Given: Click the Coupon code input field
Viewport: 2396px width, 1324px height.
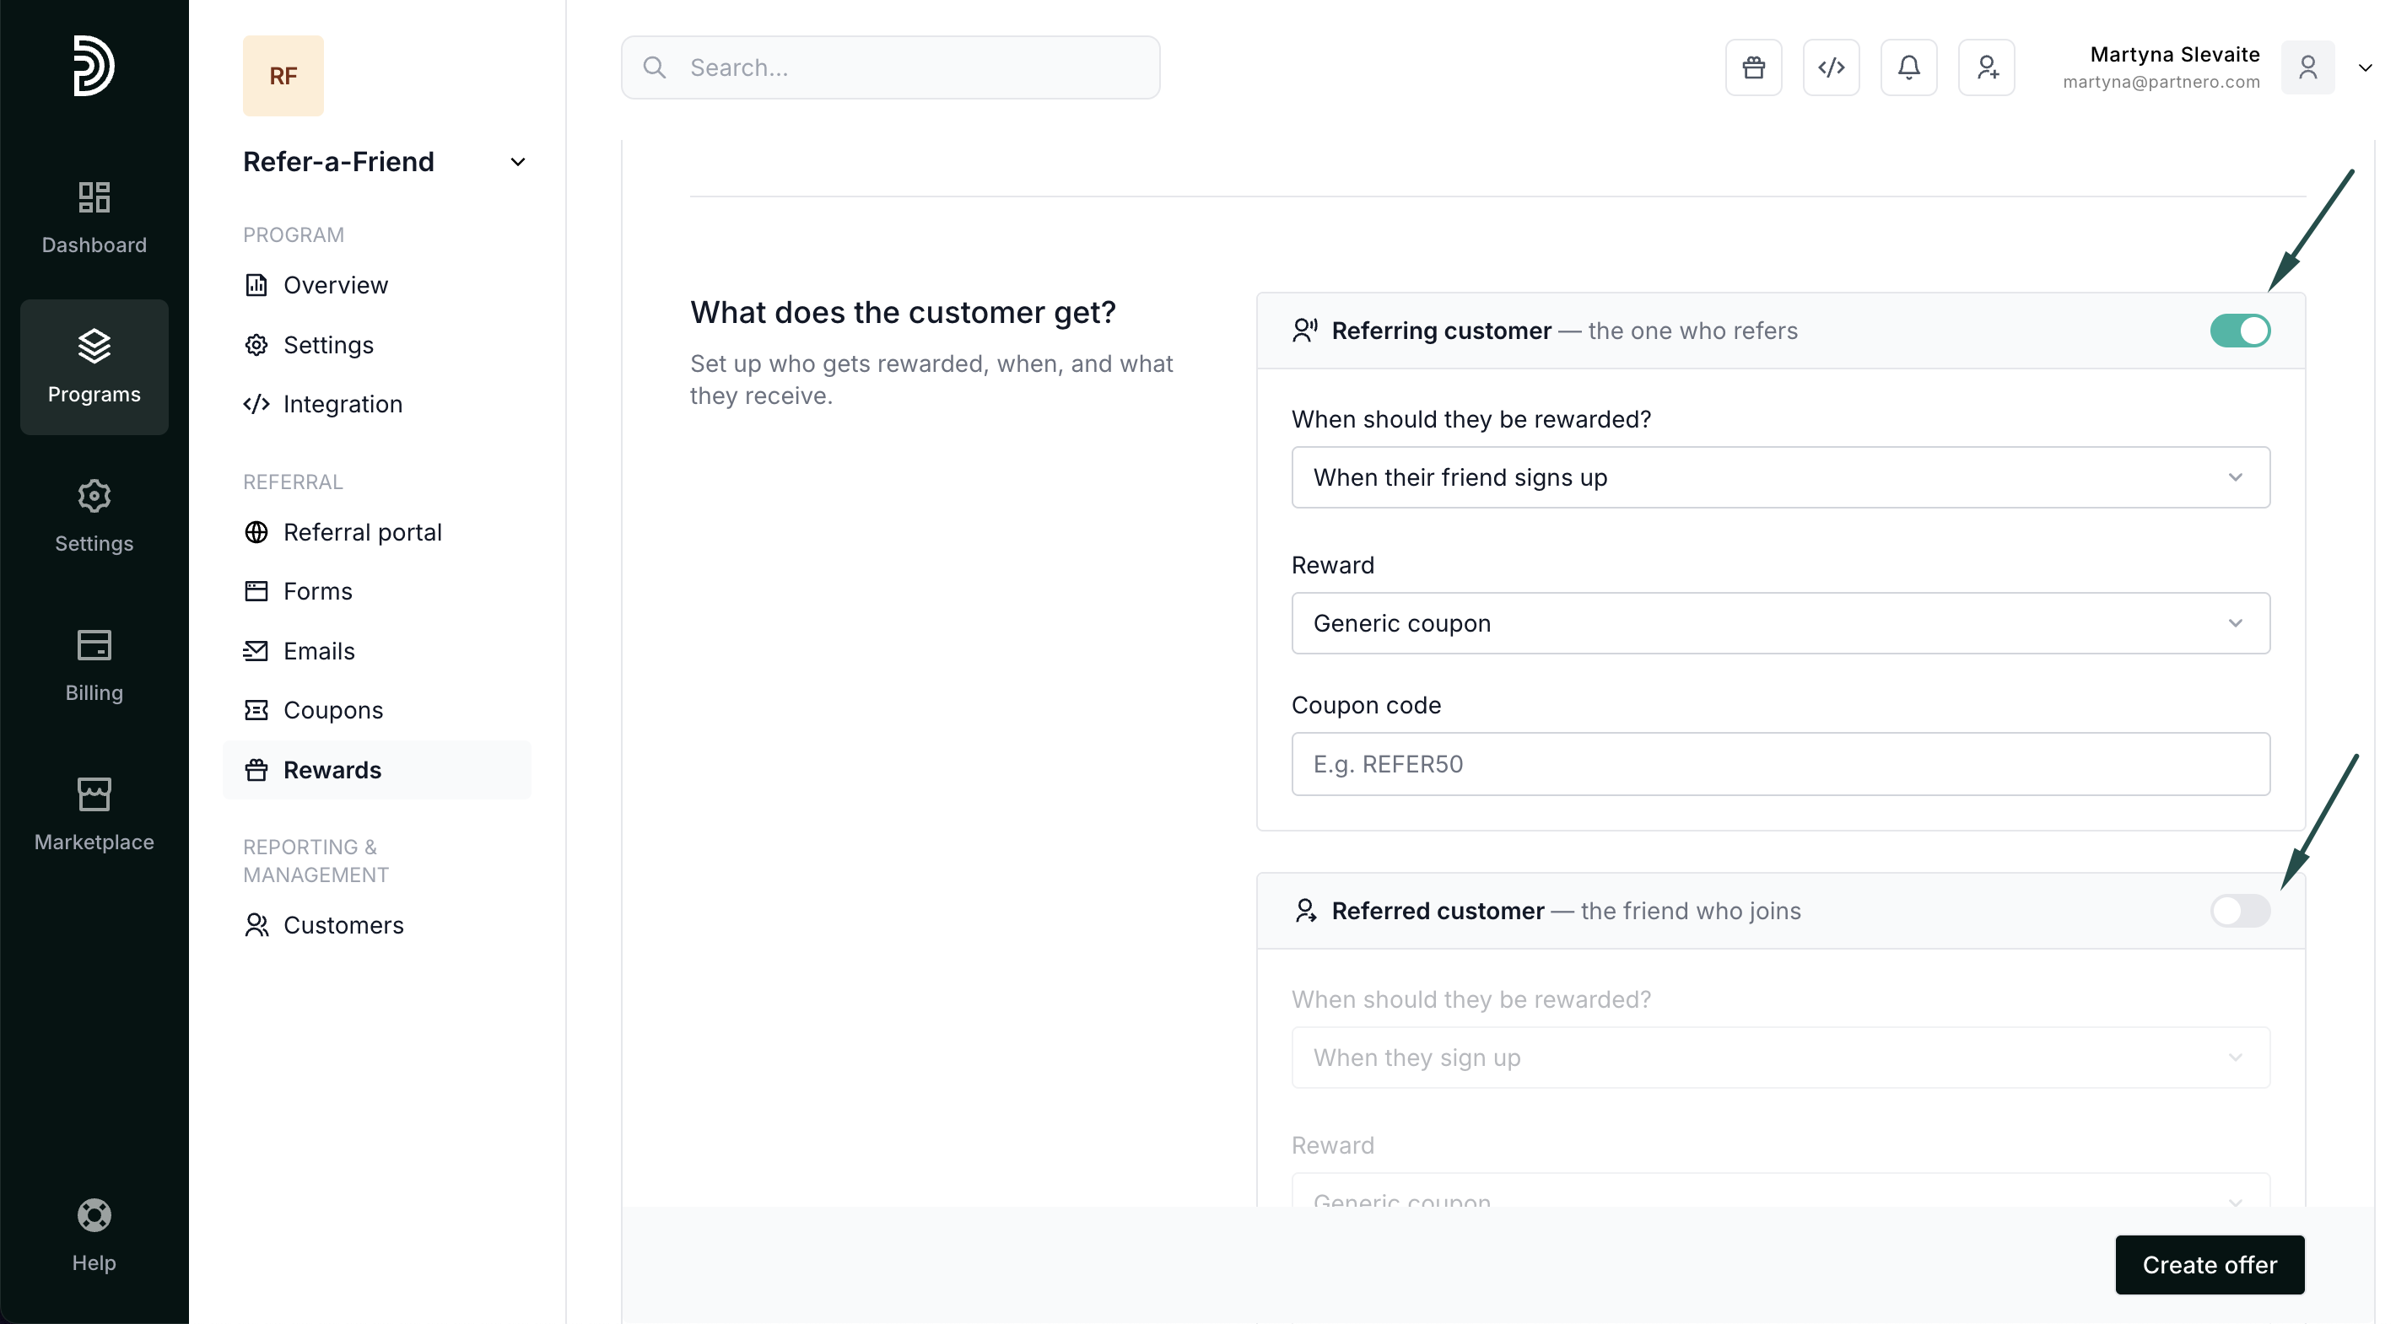Looking at the screenshot, I should pyautogui.click(x=1779, y=763).
